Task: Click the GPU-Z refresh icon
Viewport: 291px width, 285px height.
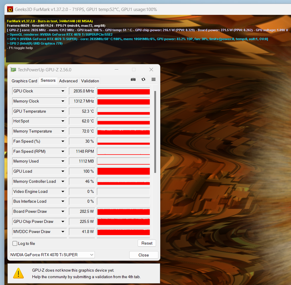Action: 143,79
